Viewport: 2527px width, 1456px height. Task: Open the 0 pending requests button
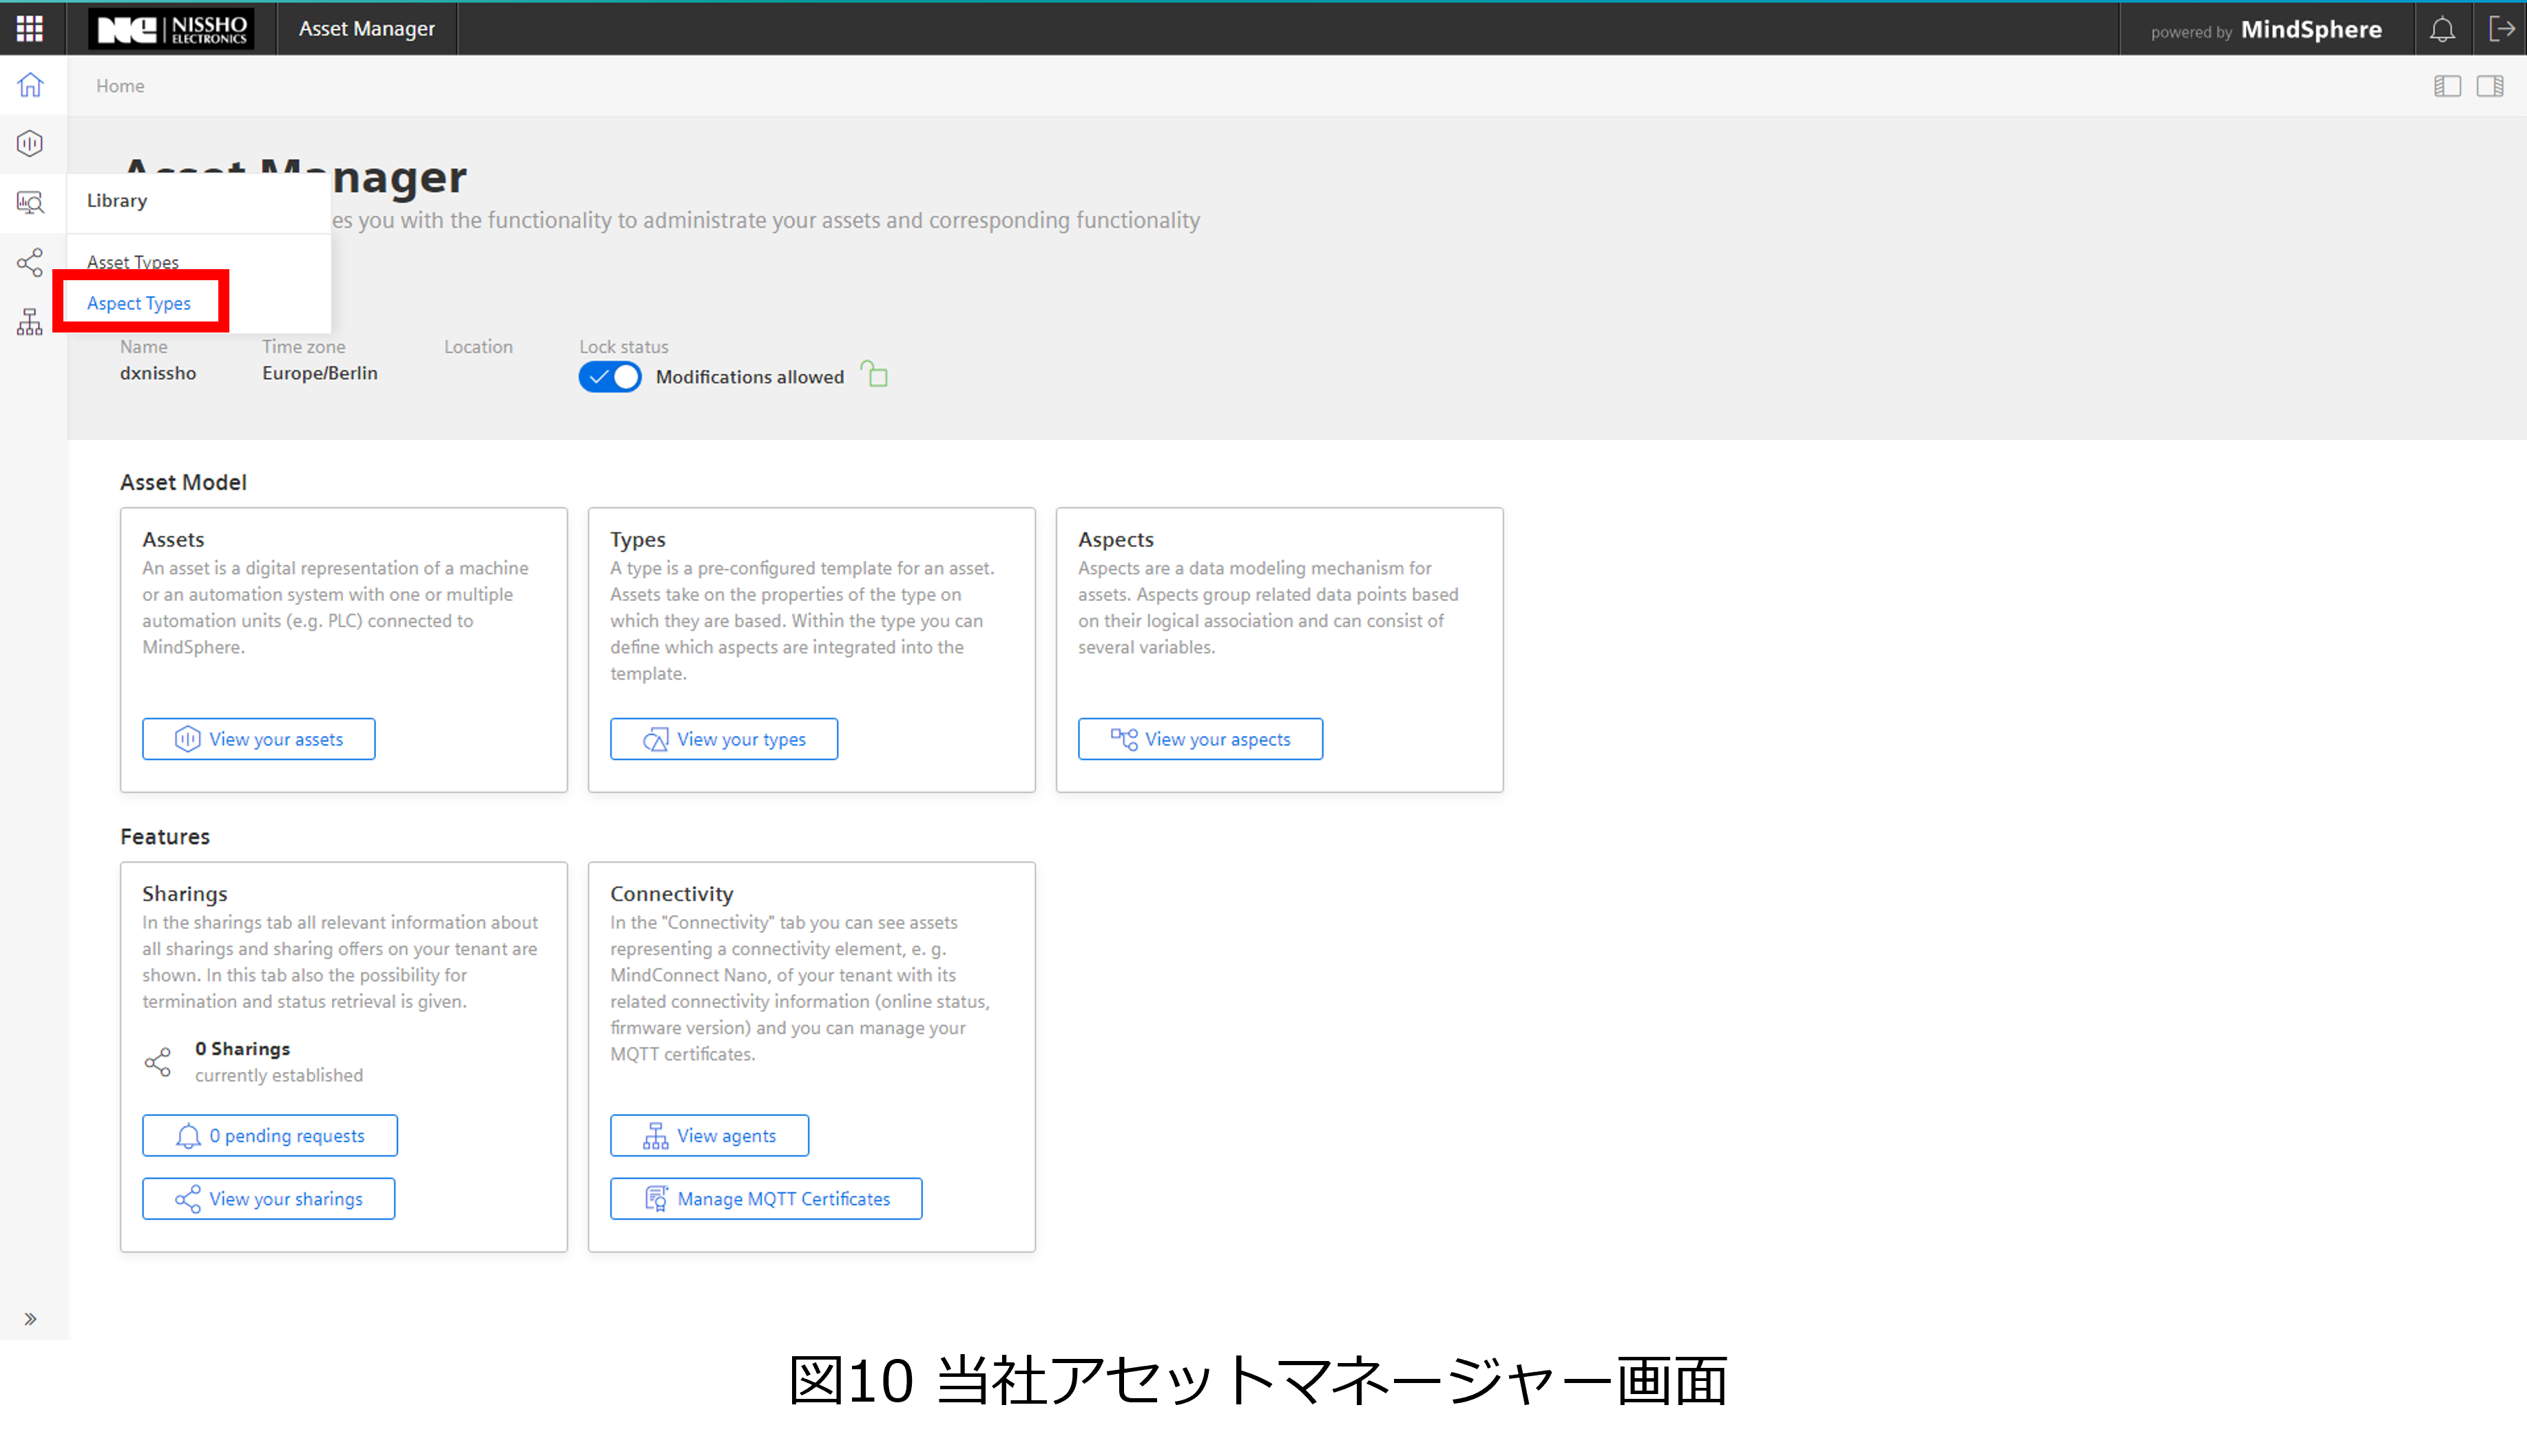(269, 1136)
